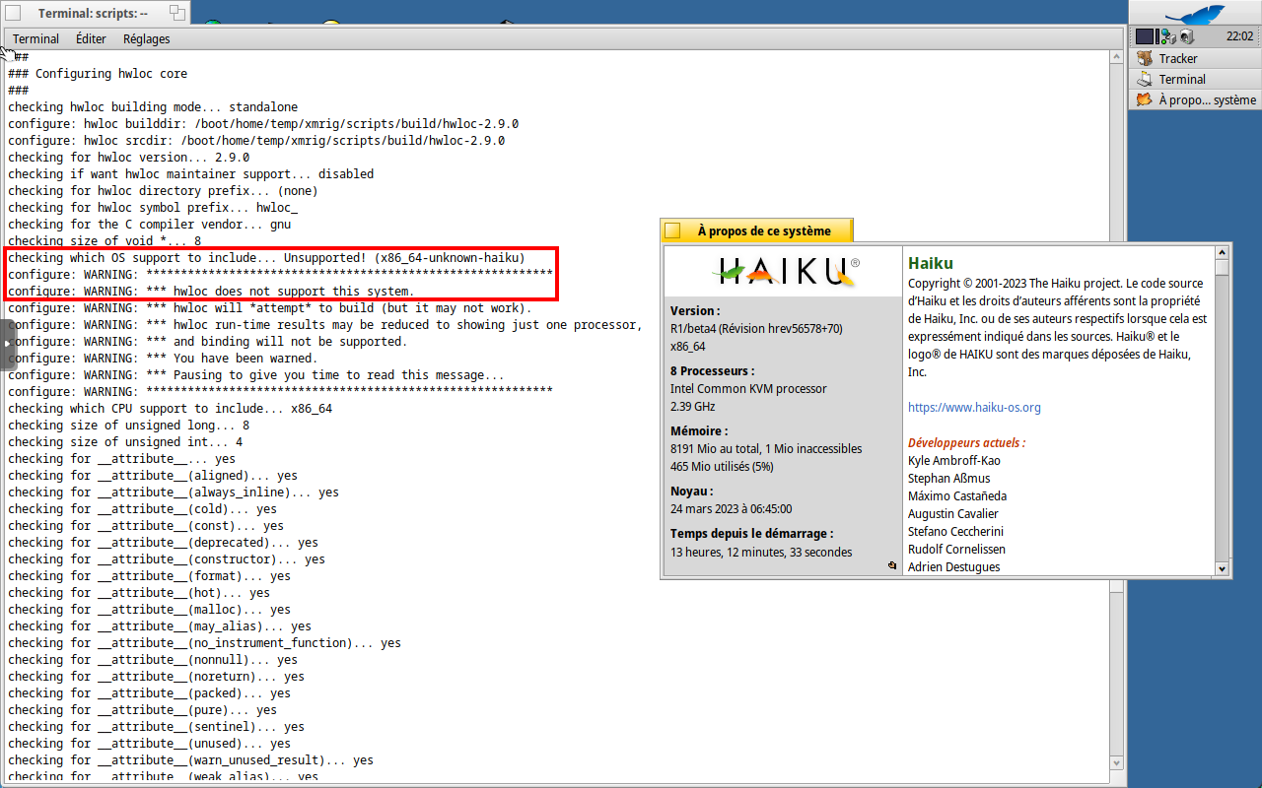
Task: Open the Éditer menu
Action: (x=90, y=38)
